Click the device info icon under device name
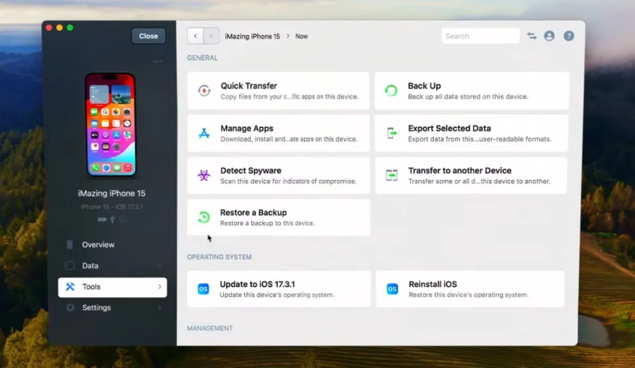The width and height of the screenshot is (635, 368). pos(122,219)
